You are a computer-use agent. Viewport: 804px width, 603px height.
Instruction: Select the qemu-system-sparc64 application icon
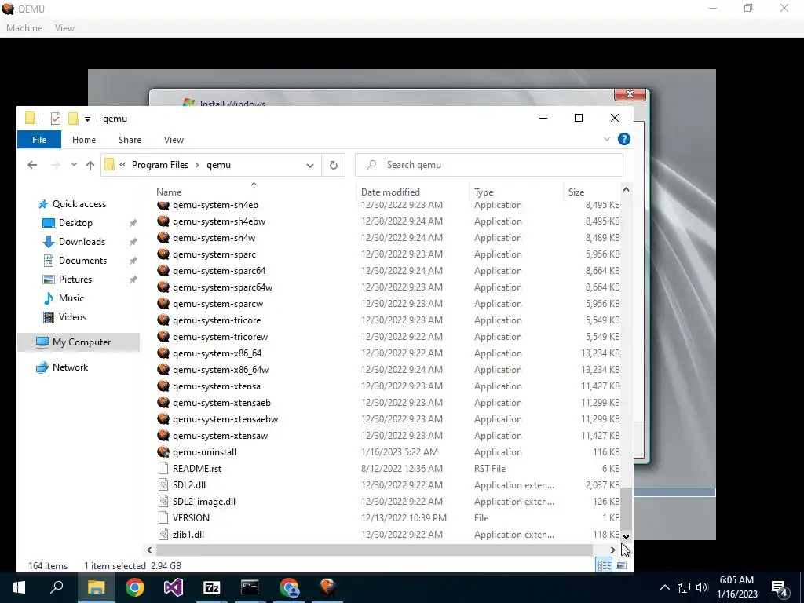[163, 270]
